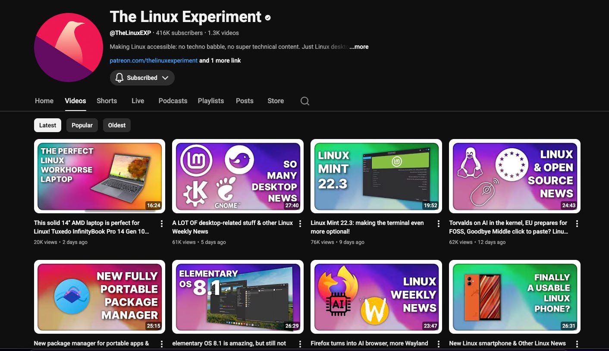
Task: Click '76K views • 9 days ago' text
Action: [337, 242]
